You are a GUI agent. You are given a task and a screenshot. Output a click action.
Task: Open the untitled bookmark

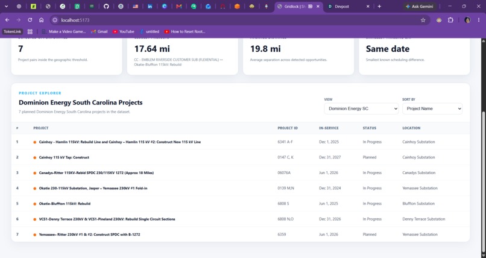coord(150,31)
